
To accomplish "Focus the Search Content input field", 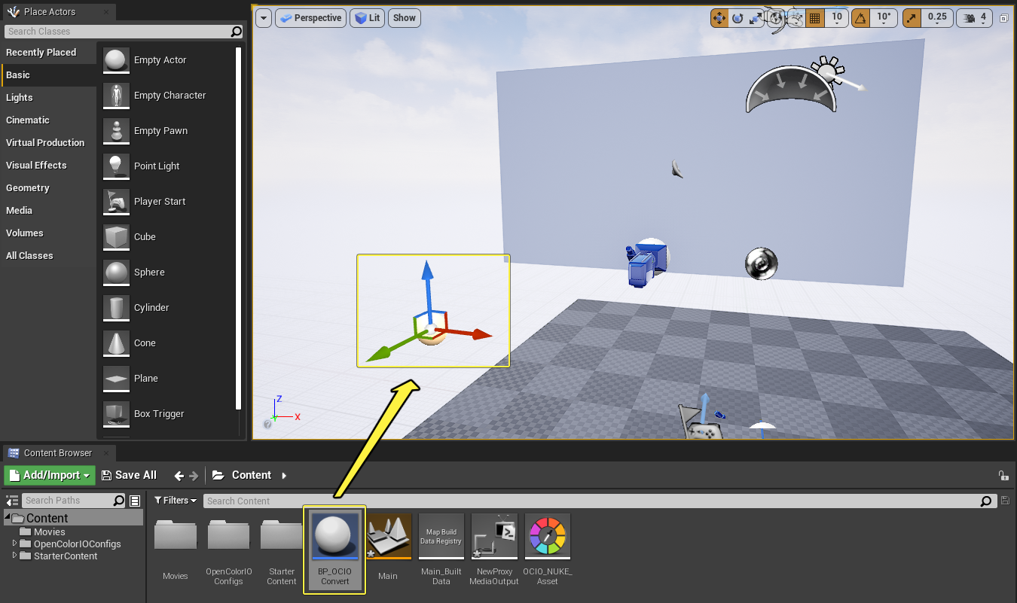I will 592,501.
